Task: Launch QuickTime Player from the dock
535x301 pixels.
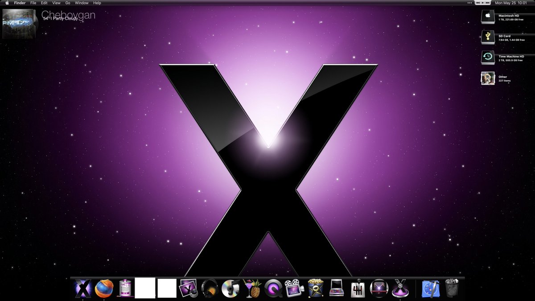Action: pyautogui.click(x=272, y=288)
